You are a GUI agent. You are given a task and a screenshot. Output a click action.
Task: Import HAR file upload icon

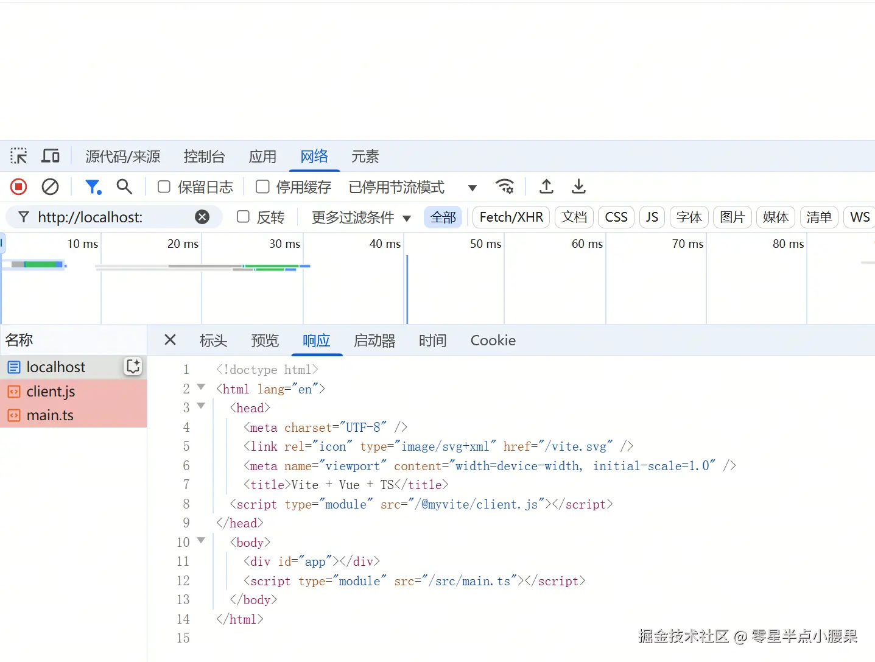[546, 186]
